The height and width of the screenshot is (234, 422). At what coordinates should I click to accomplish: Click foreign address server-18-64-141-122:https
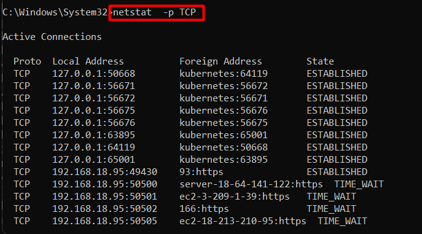click(x=251, y=184)
